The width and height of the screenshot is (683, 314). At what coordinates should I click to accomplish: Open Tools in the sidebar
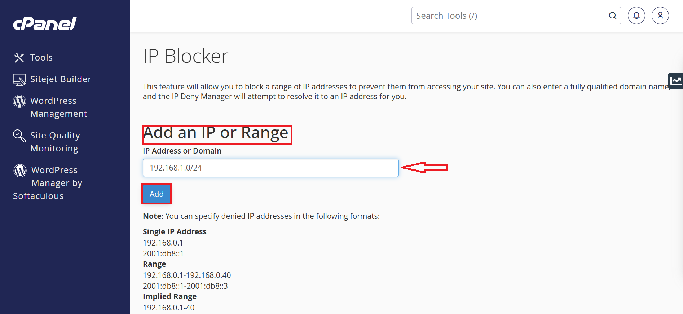tap(41, 58)
